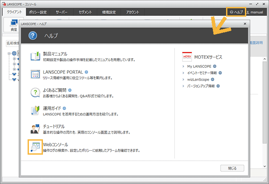This screenshot has height=184, width=269.
Task: Start the チュートリアル heading
Action: click(x=54, y=126)
